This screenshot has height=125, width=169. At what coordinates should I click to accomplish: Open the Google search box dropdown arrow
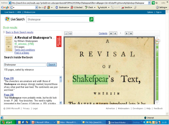click(36, 7)
